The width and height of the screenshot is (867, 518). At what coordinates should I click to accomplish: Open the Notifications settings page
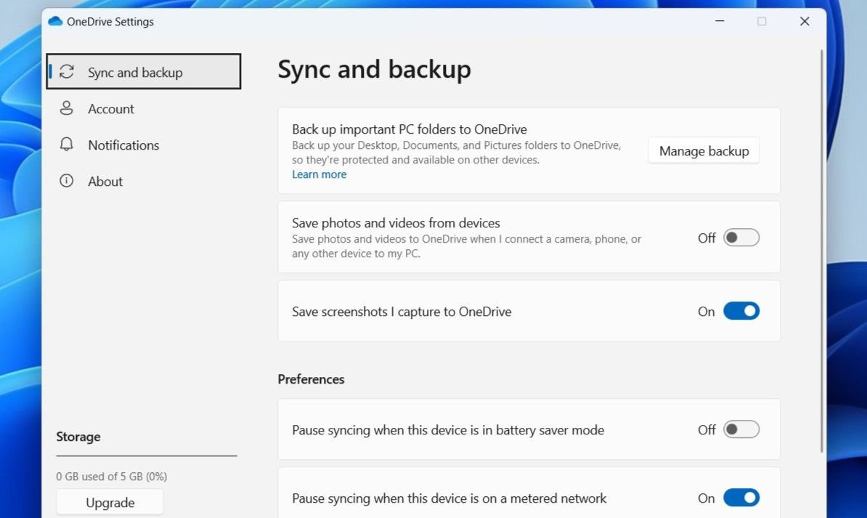tap(123, 145)
